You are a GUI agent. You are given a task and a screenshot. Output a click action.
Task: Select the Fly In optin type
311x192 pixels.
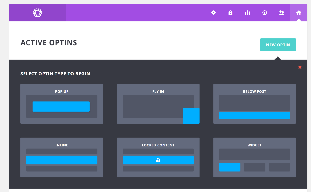(158, 104)
